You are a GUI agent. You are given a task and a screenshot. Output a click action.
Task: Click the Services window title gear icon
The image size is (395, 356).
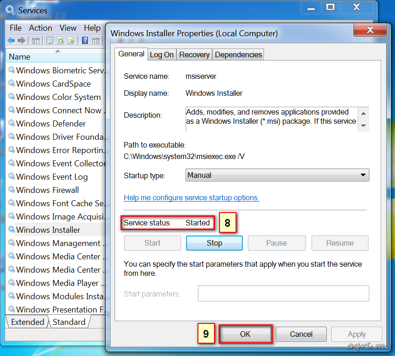coord(11,10)
